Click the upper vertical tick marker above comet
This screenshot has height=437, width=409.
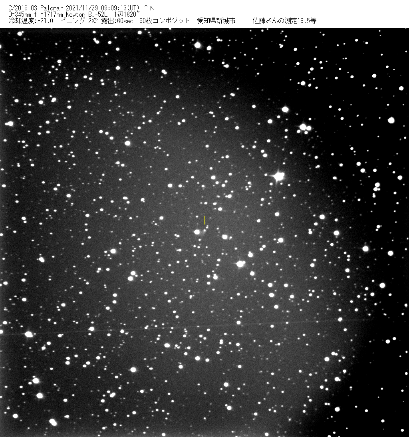point(204,220)
